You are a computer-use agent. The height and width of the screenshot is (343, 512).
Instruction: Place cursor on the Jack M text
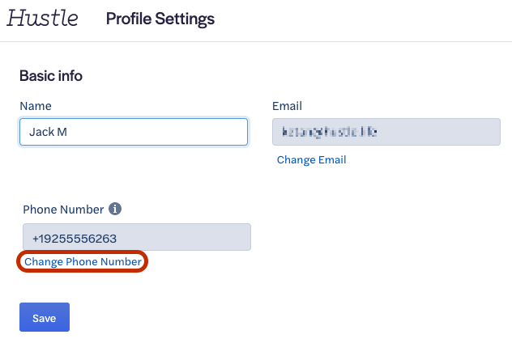48,132
